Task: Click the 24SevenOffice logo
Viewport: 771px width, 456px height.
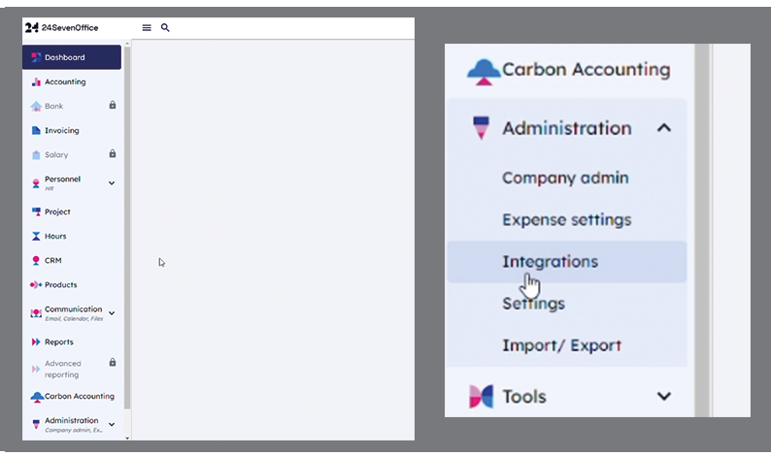Action: (61, 28)
